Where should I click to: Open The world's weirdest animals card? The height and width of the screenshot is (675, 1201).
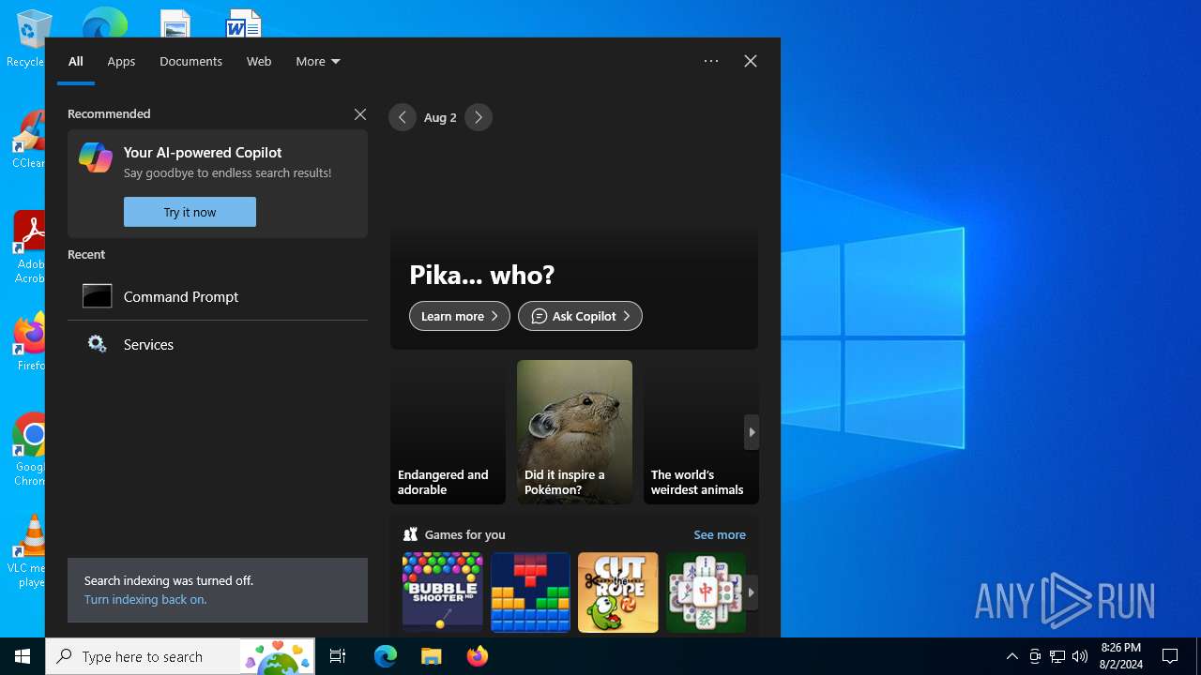pos(701,432)
